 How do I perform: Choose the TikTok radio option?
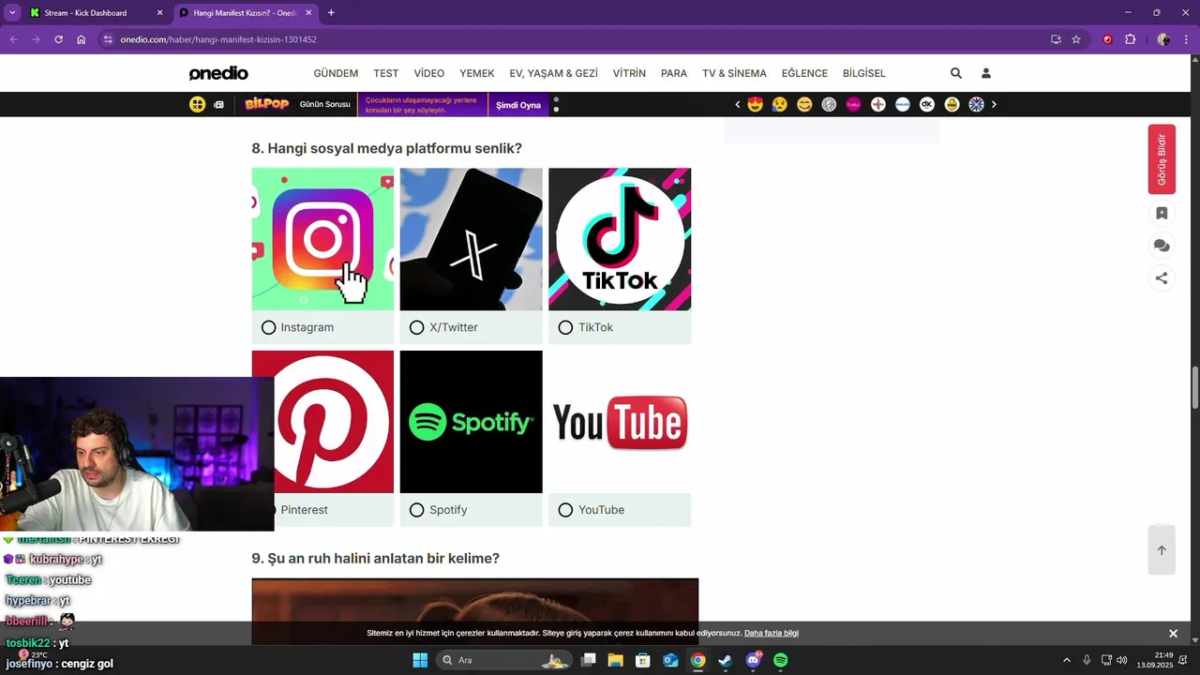(565, 327)
